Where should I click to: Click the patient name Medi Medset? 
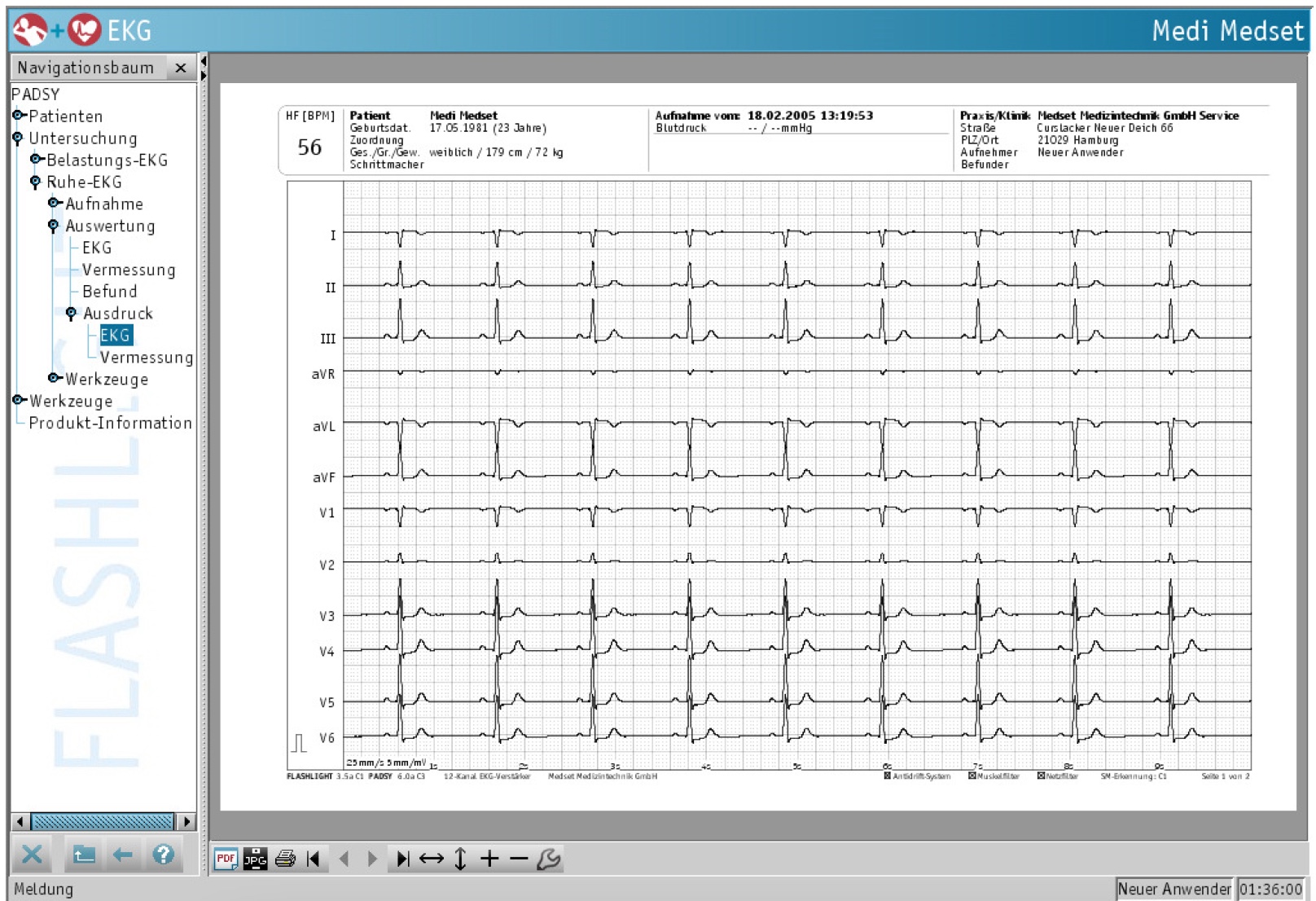pyautogui.click(x=463, y=116)
